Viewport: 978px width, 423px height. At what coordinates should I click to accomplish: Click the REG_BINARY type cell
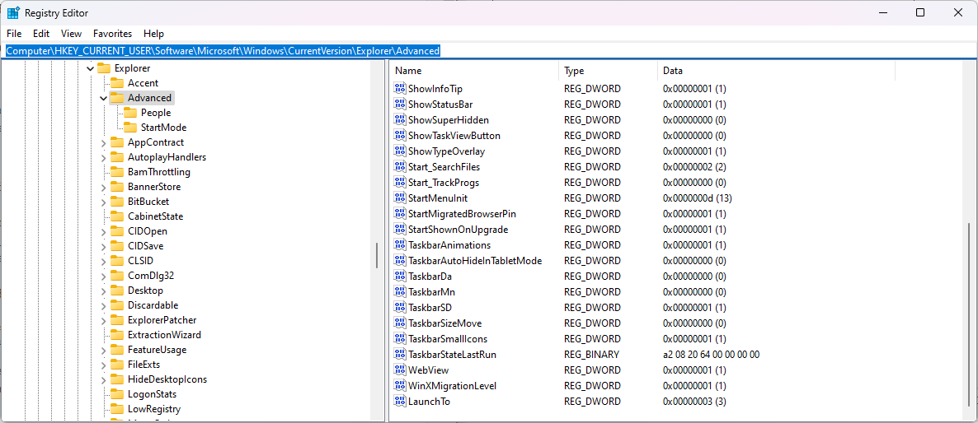(x=592, y=355)
